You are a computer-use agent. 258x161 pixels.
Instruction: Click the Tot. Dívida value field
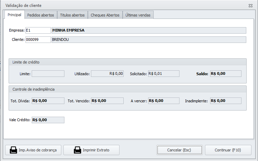coord(48,101)
